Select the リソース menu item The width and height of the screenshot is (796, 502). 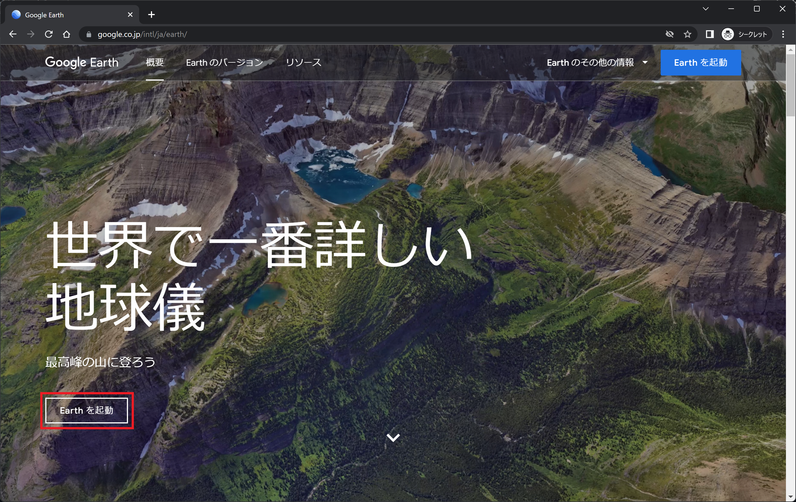point(304,62)
